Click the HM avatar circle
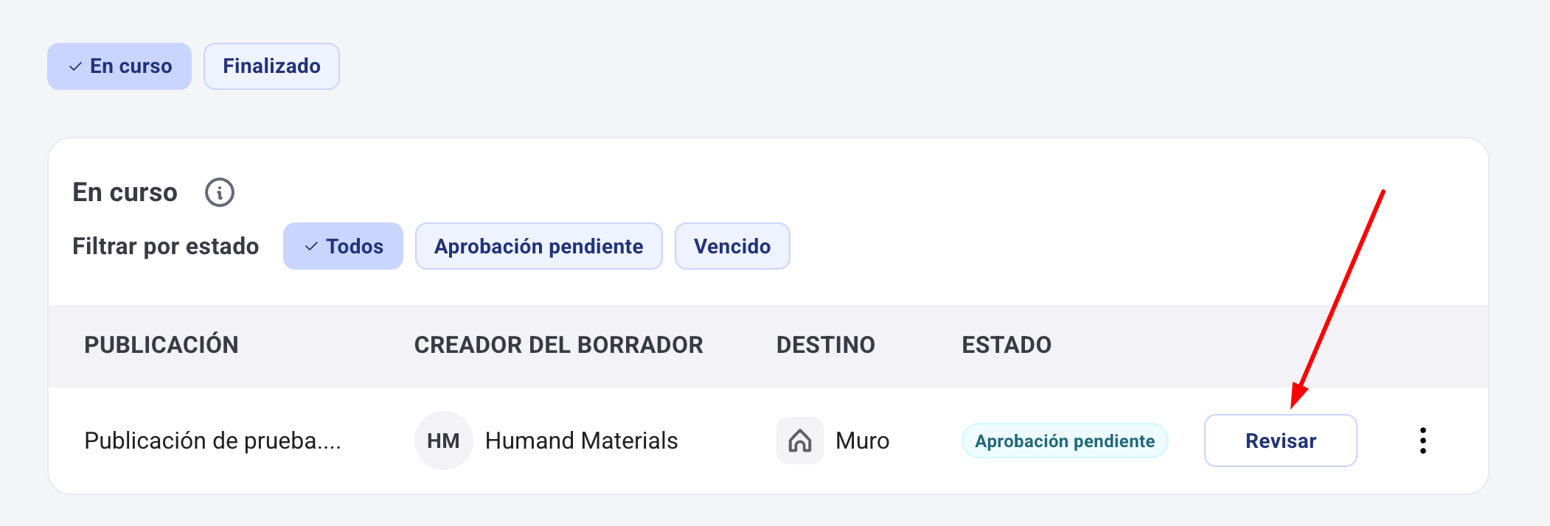The image size is (1550, 526). click(x=443, y=441)
